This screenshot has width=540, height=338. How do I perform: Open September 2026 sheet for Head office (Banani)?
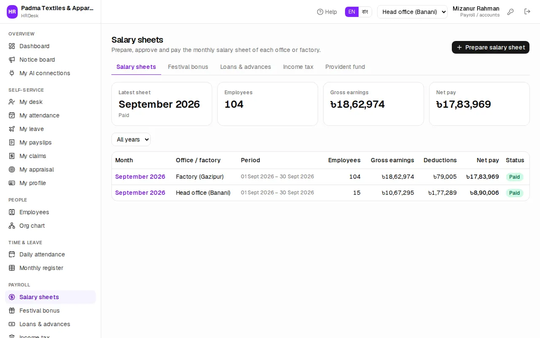point(140,193)
